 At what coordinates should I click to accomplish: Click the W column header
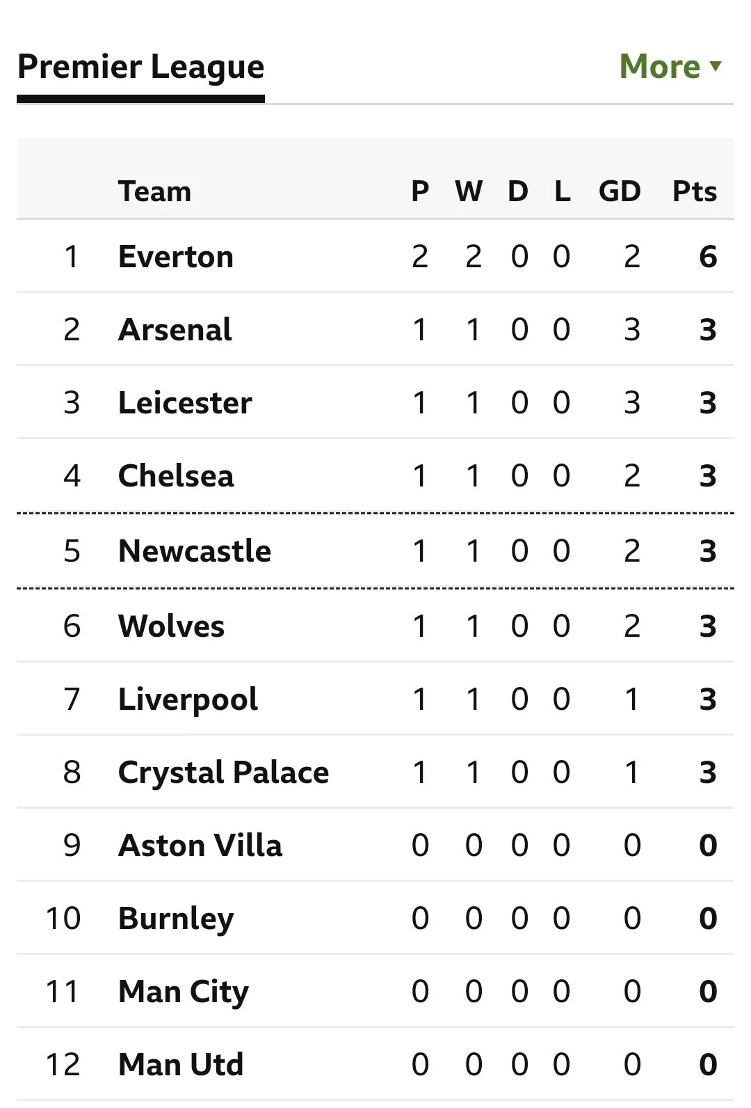click(x=469, y=191)
